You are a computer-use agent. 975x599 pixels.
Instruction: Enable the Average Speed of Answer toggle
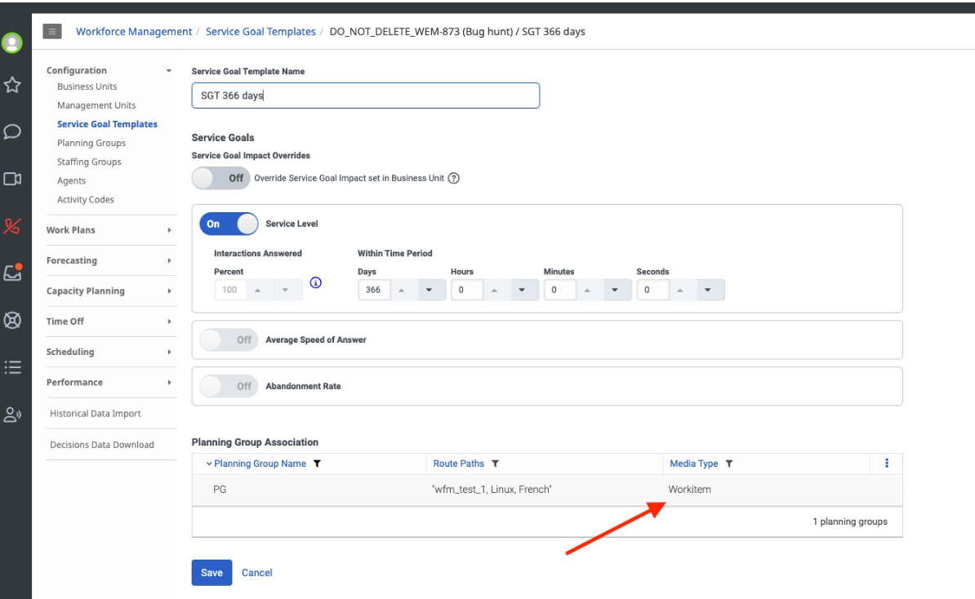(229, 339)
